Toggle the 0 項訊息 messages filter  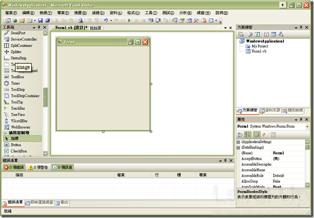point(63,167)
